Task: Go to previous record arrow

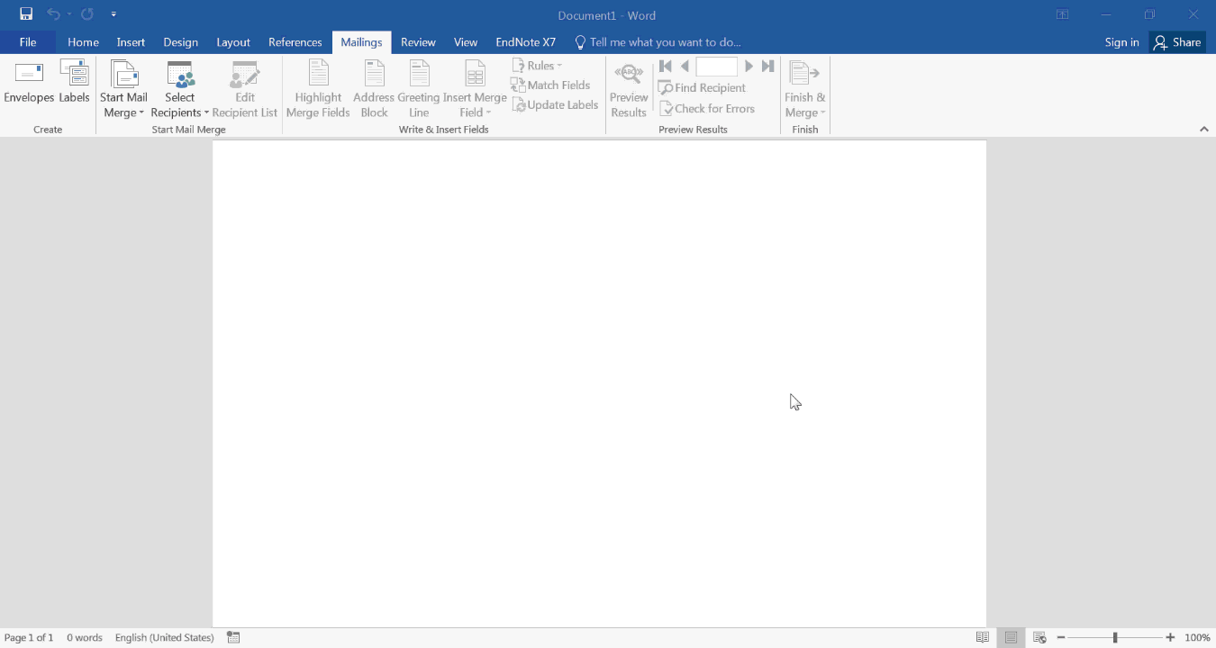Action: point(685,66)
